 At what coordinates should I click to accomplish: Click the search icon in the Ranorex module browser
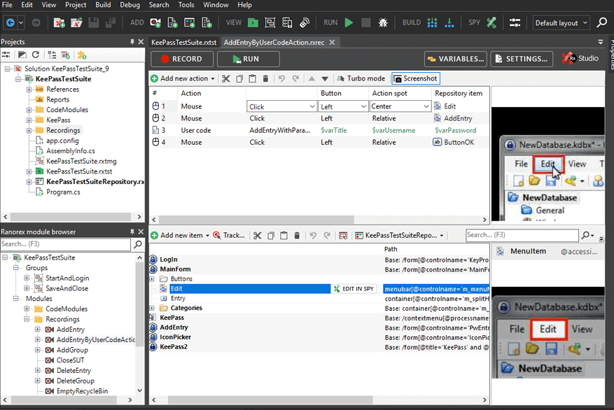coord(138,244)
